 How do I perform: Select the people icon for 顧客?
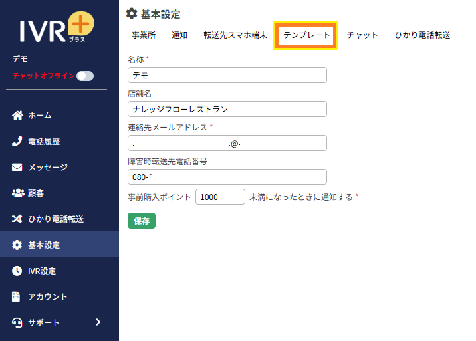coord(18,193)
